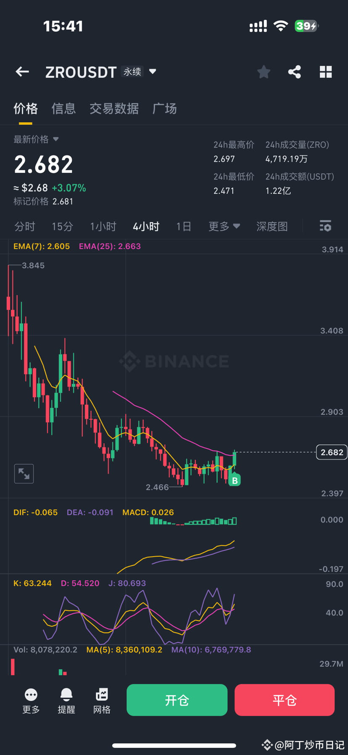Viewport: 348px width, 755px height.
Task: Open the layout grid icon at top right
Action: tap(326, 71)
